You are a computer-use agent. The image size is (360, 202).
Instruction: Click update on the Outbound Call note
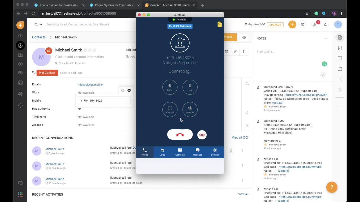278,103
